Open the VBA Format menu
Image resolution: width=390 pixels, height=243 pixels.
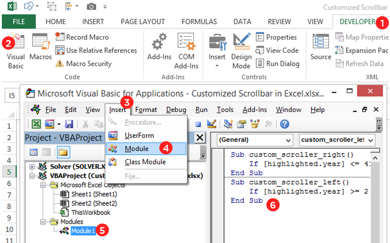146,110
